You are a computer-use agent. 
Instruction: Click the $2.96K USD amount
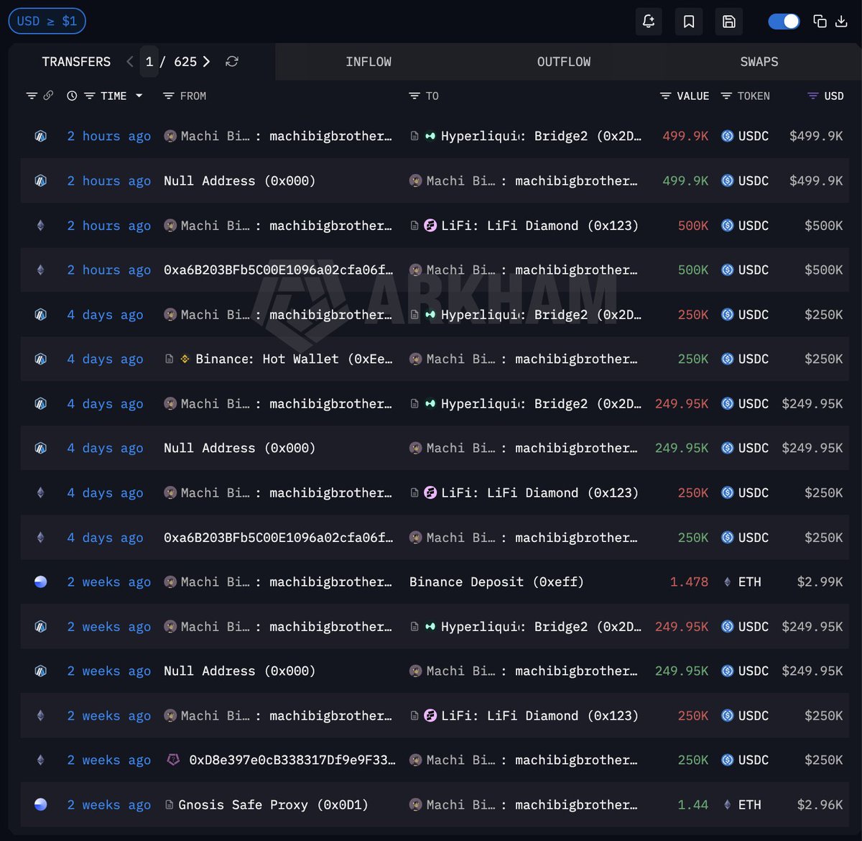point(820,804)
